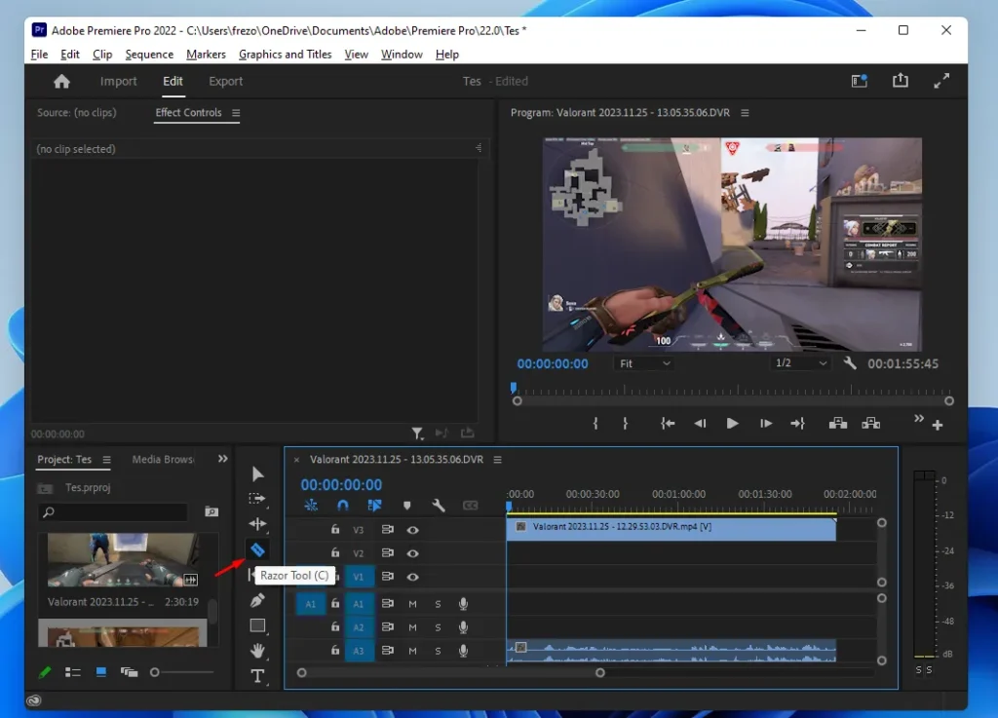The width and height of the screenshot is (998, 718).
Task: Click the Quick Export share icon
Action: 900,80
